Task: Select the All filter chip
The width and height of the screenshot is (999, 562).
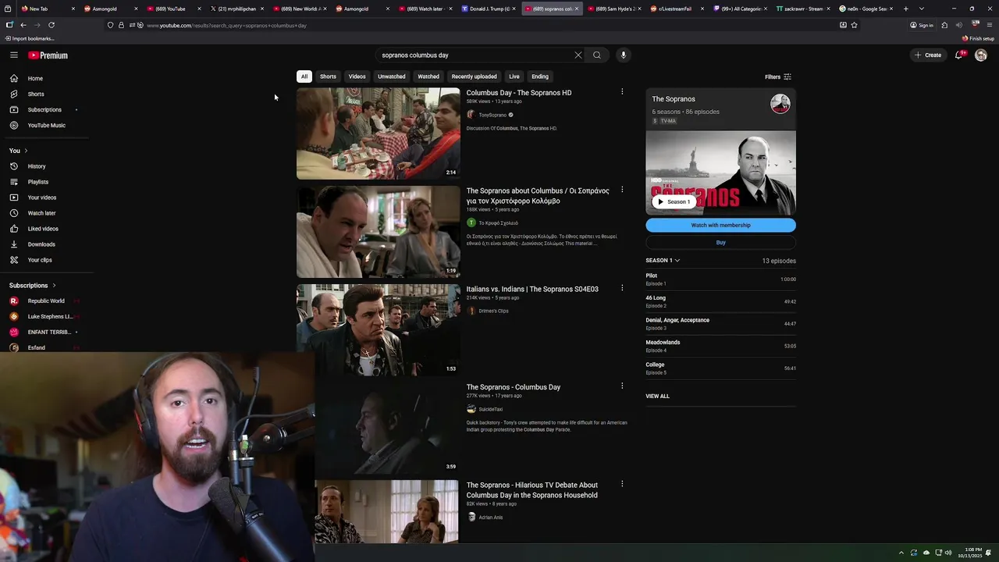Action: pyautogui.click(x=304, y=76)
